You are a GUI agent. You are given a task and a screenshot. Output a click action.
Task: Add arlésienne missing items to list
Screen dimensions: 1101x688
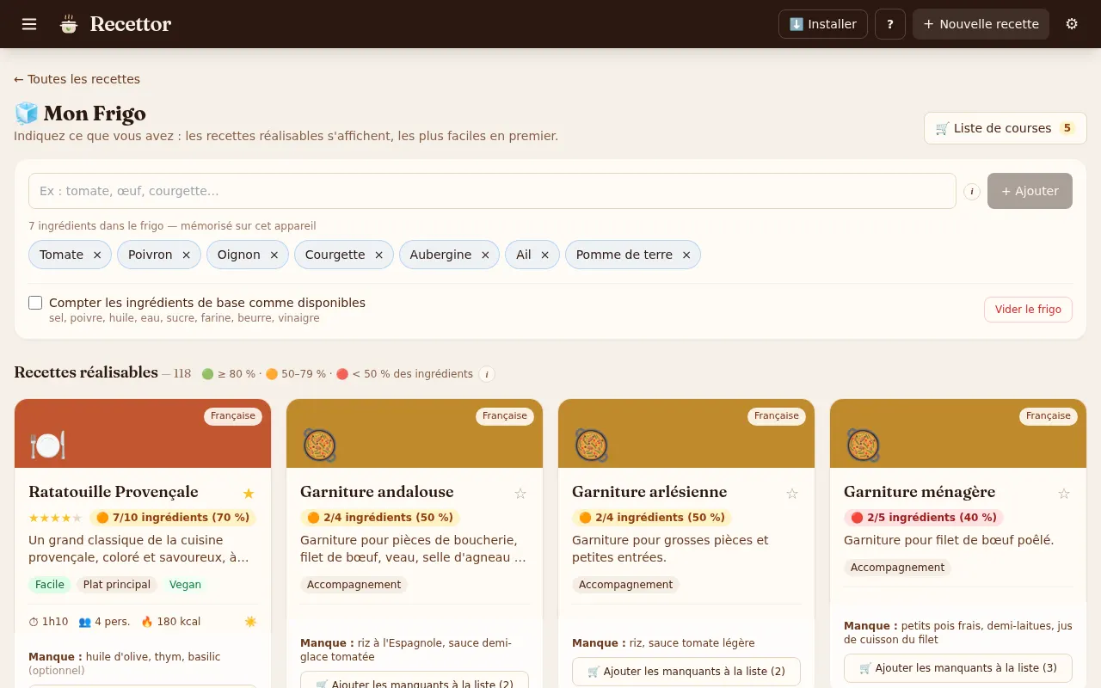(686, 672)
